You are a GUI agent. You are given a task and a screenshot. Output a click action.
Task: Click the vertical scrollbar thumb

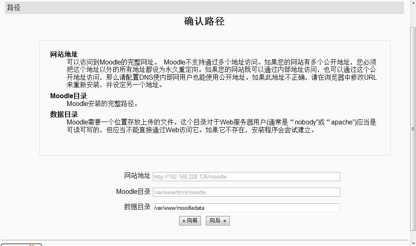pyautogui.click(x=413, y=128)
